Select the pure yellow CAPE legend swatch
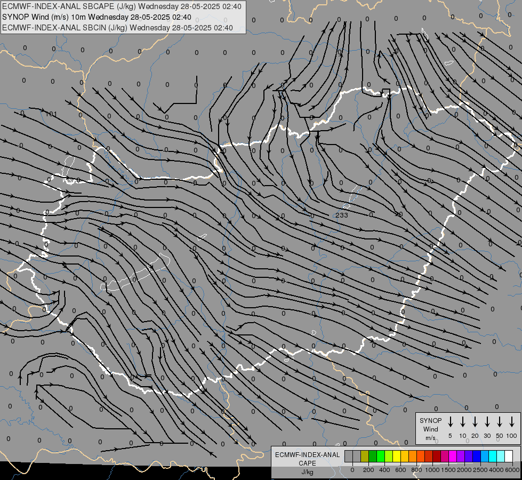The width and height of the screenshot is (522, 480). point(397,457)
